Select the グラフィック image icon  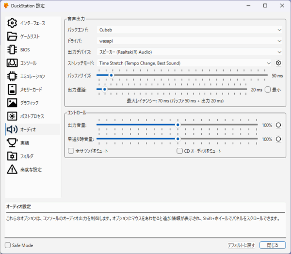(x=12, y=103)
